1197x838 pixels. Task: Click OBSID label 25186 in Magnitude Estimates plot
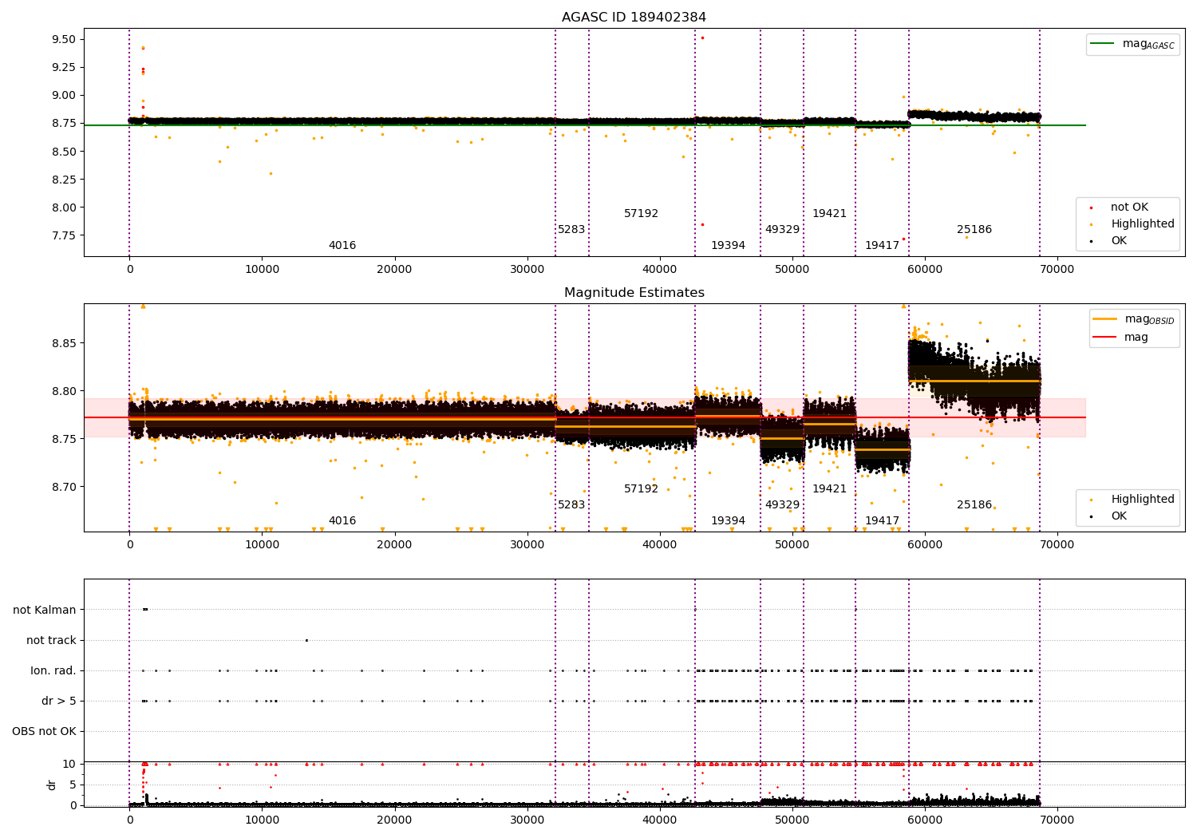(x=974, y=505)
